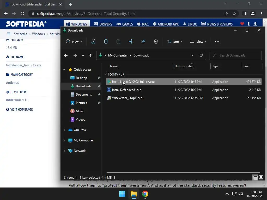Bookmark this Softpedia page with star
Image resolution: width=267 pixels, height=200 pixels.
[234, 14]
